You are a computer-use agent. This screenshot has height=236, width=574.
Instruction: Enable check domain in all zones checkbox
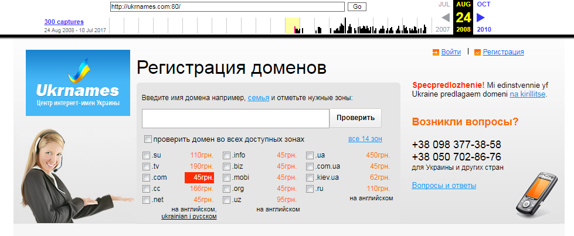click(x=148, y=139)
